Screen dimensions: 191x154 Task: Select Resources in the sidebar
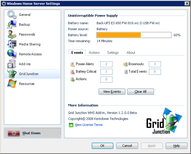tap(32, 84)
